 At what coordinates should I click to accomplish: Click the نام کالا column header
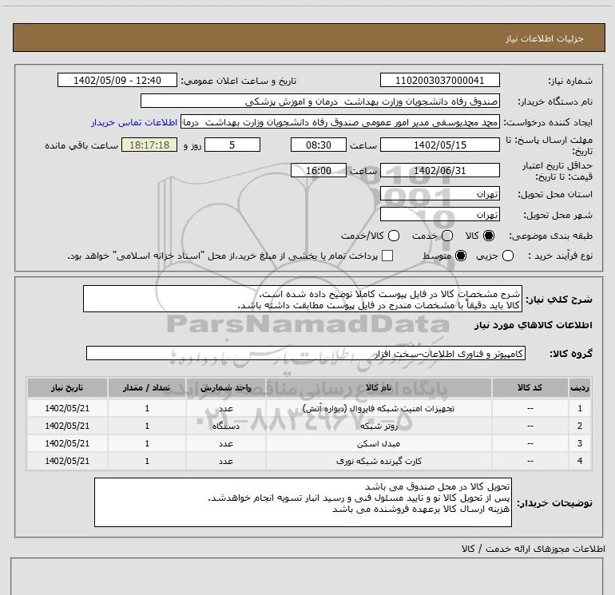379,387
